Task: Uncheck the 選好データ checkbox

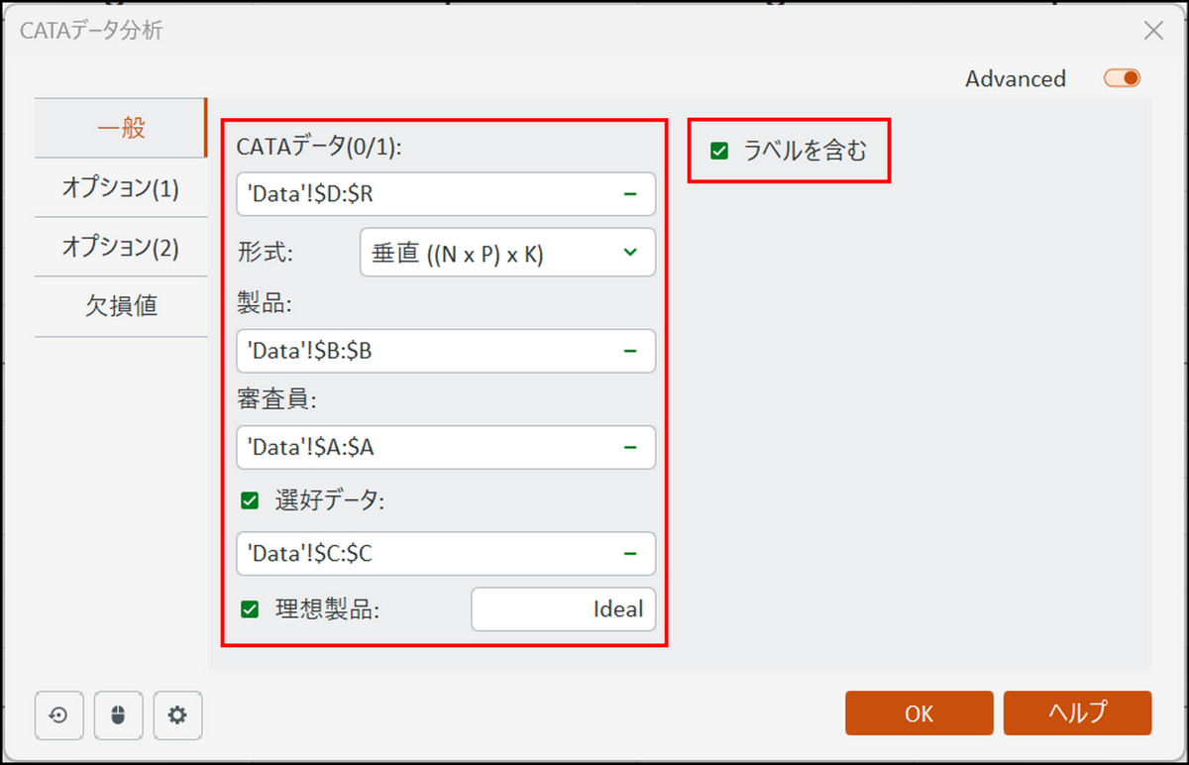Action: pyautogui.click(x=250, y=501)
